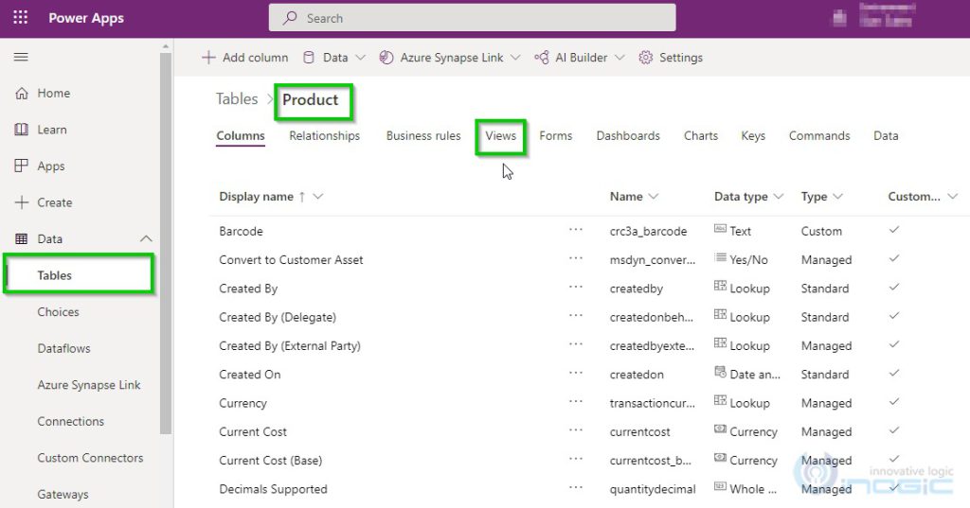Click the Data table icon in sidebar
The height and width of the screenshot is (508, 970).
tap(21, 238)
